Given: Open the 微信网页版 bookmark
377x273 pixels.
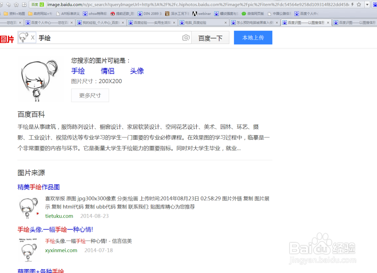Looking at the screenshot, I should pos(253,14).
